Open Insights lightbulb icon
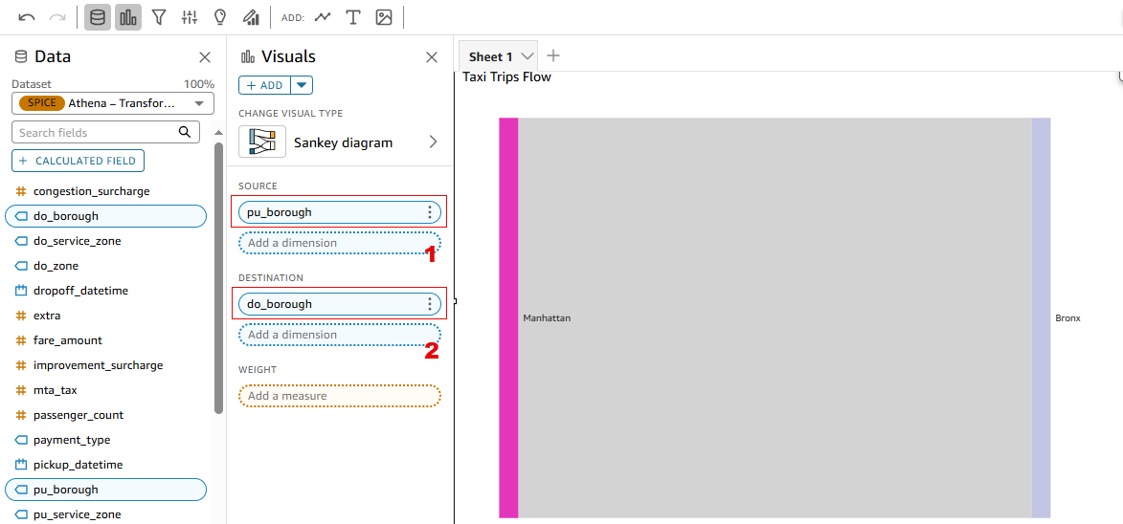Screen dimensions: 1123x524 click(x=220, y=17)
